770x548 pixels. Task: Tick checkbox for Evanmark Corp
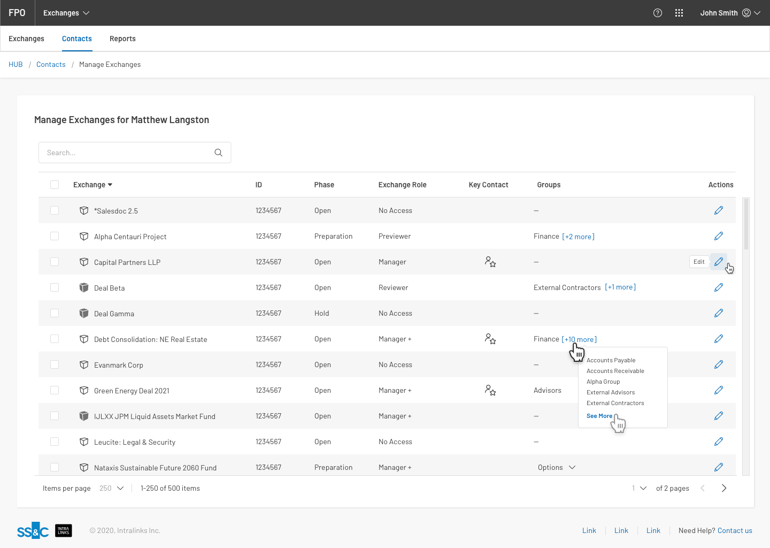55,364
